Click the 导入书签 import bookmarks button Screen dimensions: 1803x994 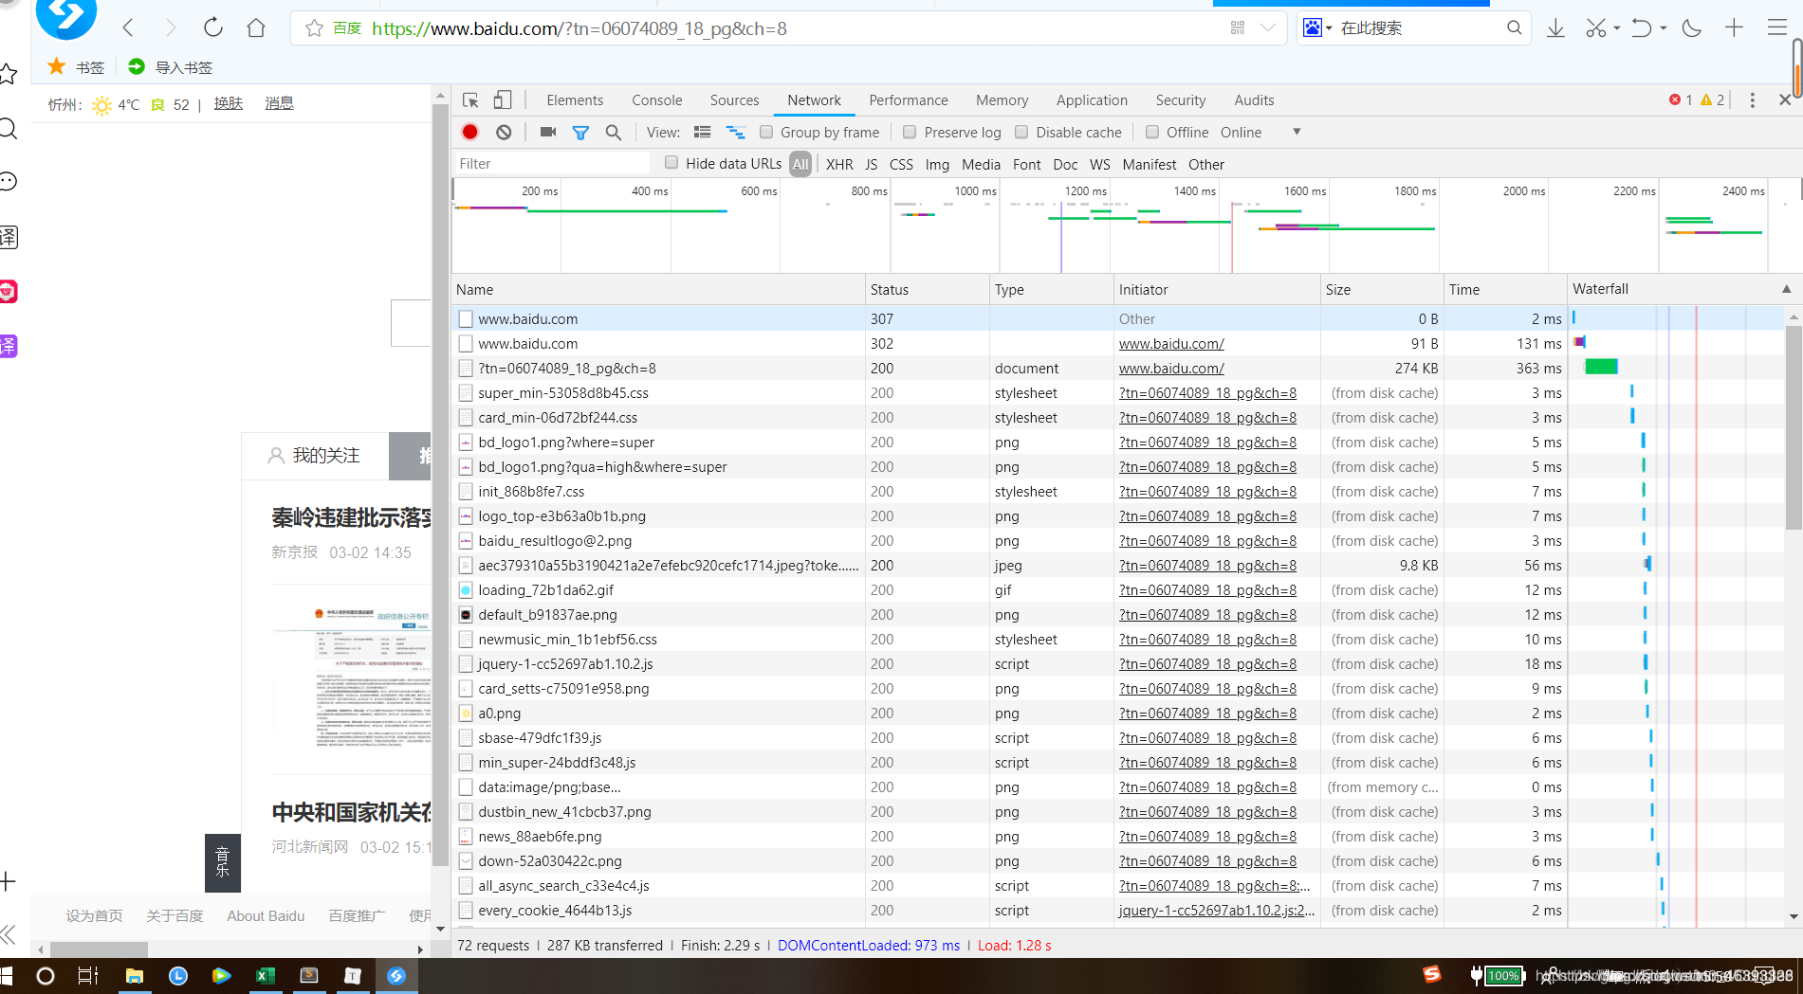pos(171,67)
